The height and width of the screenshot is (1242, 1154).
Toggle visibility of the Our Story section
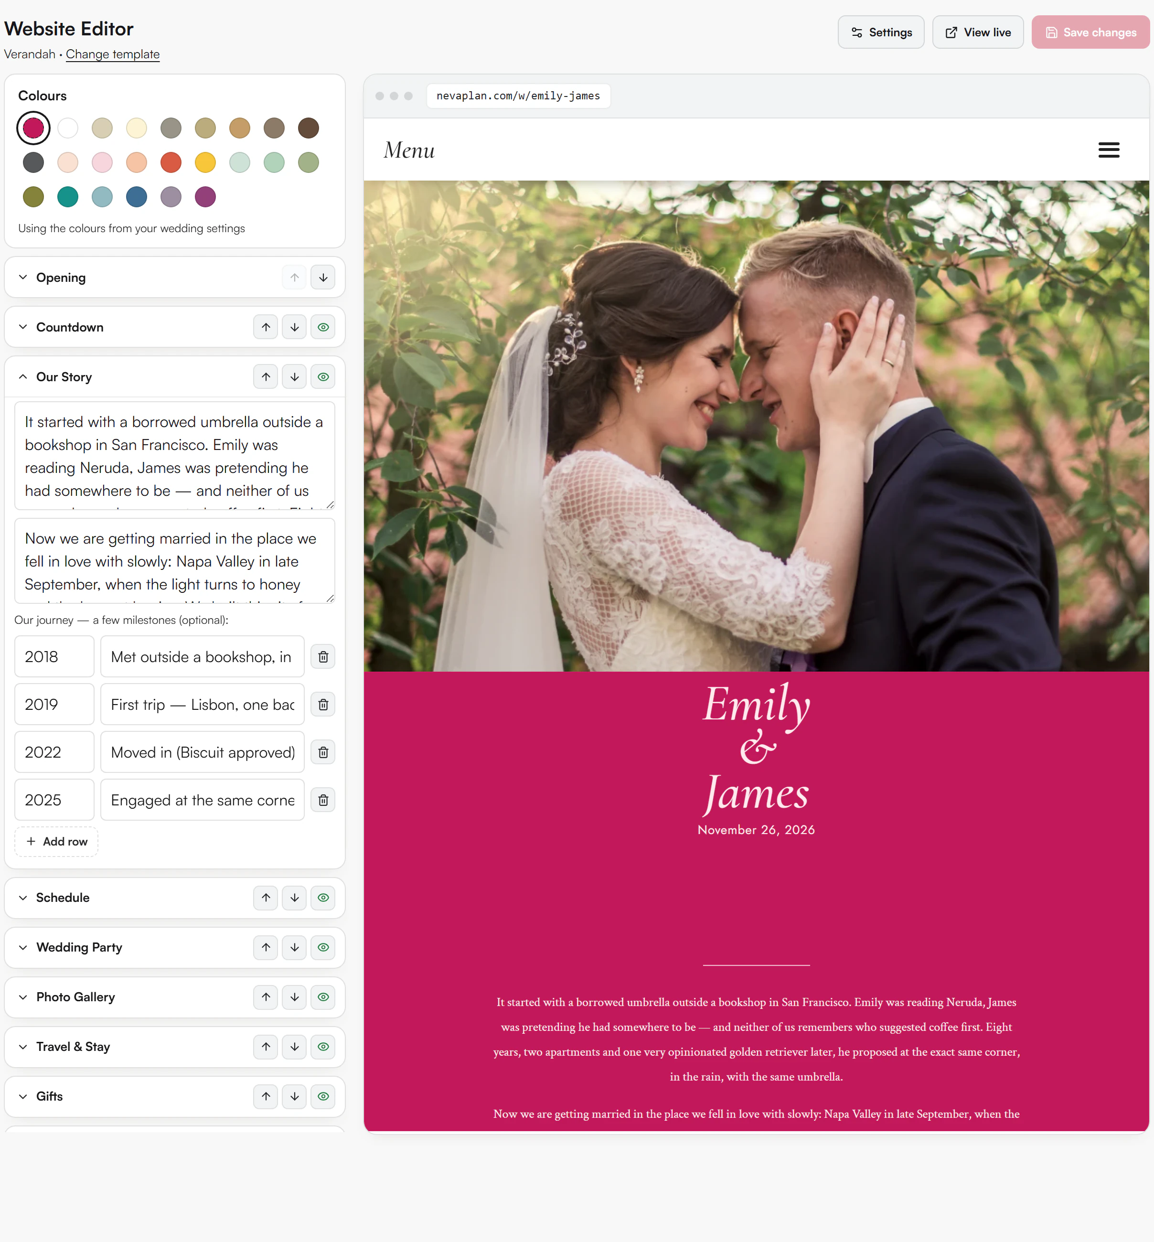point(323,376)
